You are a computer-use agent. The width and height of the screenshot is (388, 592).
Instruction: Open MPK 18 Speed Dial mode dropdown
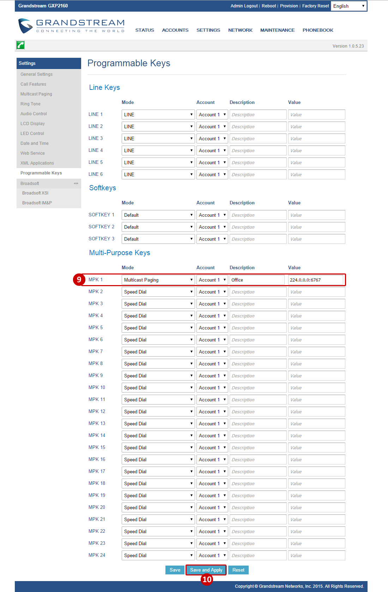[x=158, y=483]
